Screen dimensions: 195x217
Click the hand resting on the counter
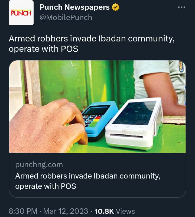[47, 125]
